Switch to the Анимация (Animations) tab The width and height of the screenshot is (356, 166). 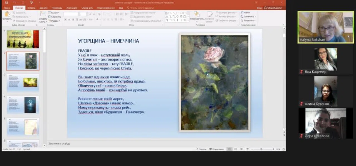[72, 8]
